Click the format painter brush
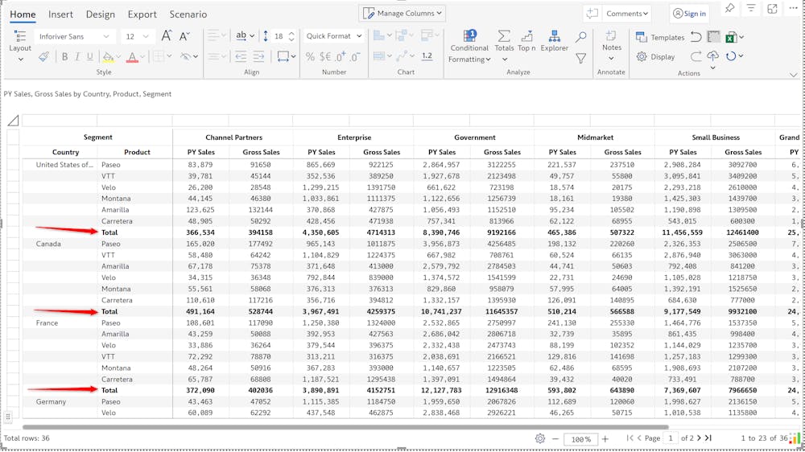This screenshot has height=452, width=805. point(43,57)
